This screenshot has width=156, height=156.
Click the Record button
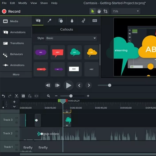click(11, 11)
